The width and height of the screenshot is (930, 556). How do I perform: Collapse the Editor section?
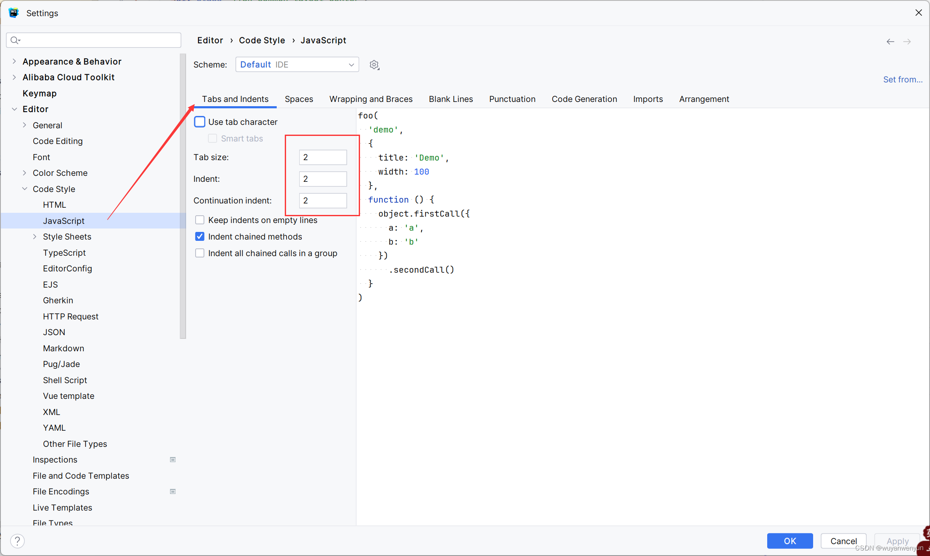[x=14, y=109]
